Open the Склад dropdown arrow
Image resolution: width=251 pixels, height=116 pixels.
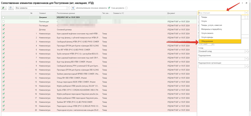246,51
